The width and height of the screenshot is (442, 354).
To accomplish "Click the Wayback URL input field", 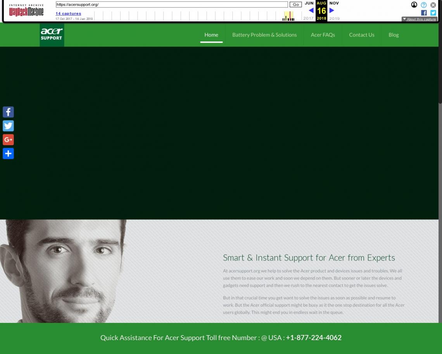I will pyautogui.click(x=172, y=5).
